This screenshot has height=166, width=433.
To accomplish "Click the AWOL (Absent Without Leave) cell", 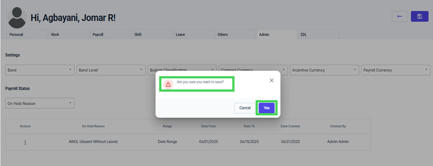I will [x=93, y=142].
